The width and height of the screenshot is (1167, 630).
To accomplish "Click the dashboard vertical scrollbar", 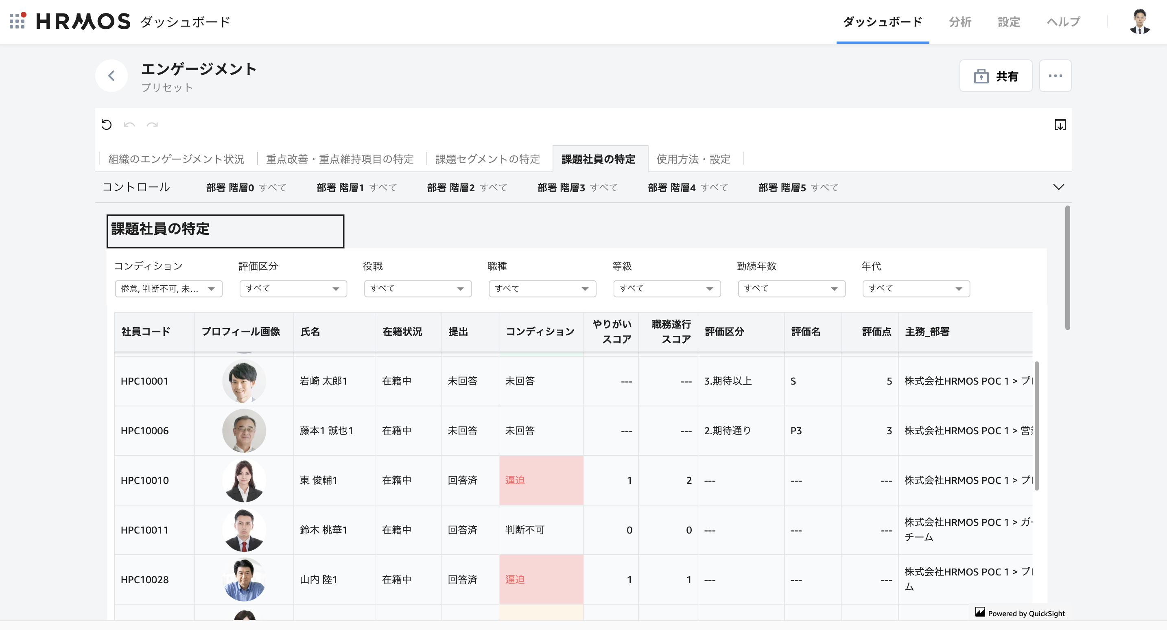I will click(1067, 267).
